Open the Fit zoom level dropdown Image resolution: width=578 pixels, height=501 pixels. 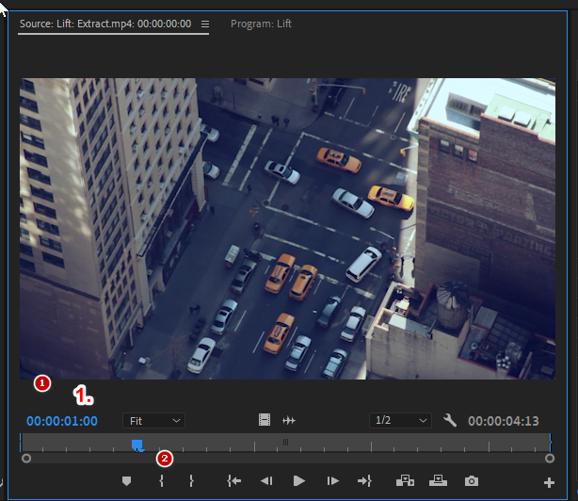point(153,420)
